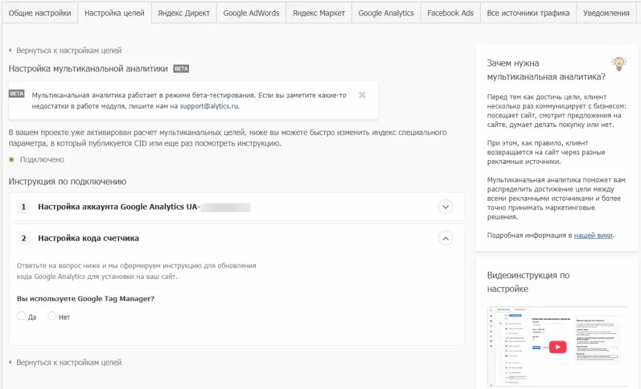Click the BETA badge next to title

(181, 69)
